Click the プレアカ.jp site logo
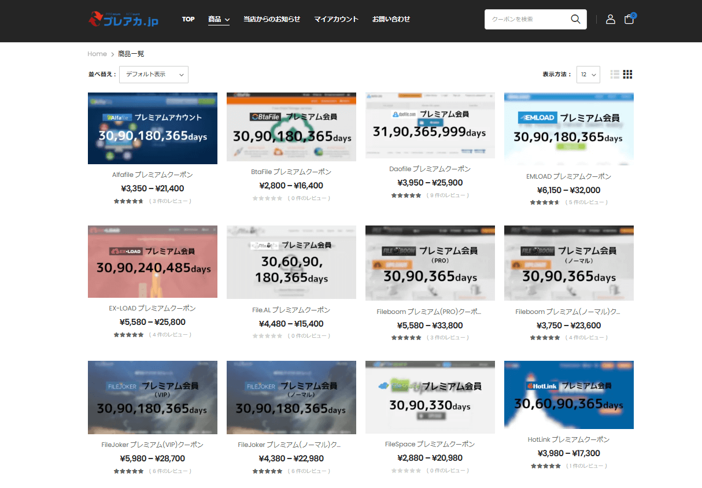The height and width of the screenshot is (488, 702). (x=123, y=20)
